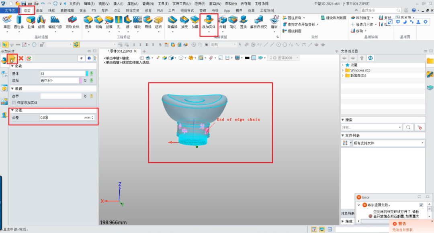Switch to the 曲面 ribbon tab
The width and height of the screenshot is (434, 233).
click(39, 10)
